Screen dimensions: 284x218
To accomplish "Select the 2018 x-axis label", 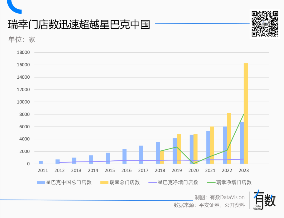I will (x=160, y=170).
